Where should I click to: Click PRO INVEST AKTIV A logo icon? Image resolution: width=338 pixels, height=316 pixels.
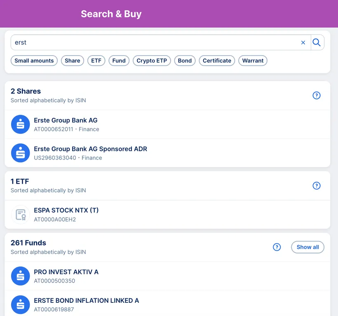21,276
